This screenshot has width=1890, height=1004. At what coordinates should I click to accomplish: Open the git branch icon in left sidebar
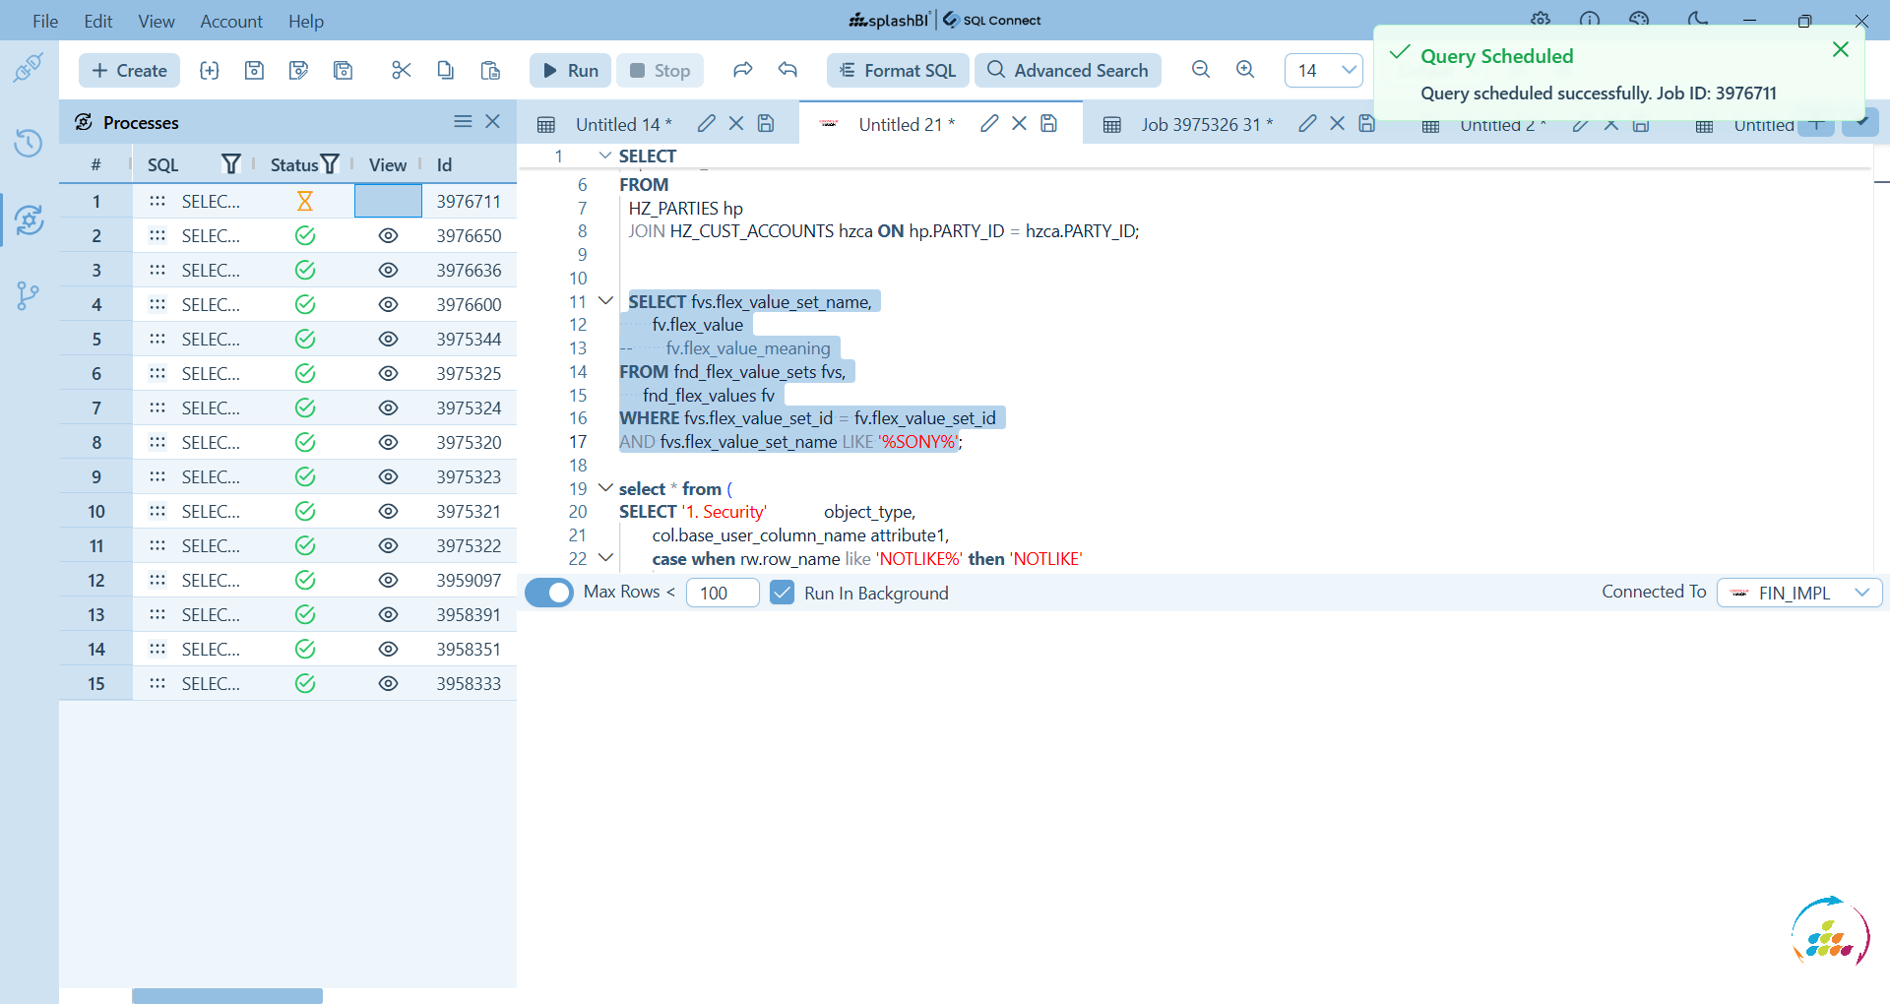29,295
